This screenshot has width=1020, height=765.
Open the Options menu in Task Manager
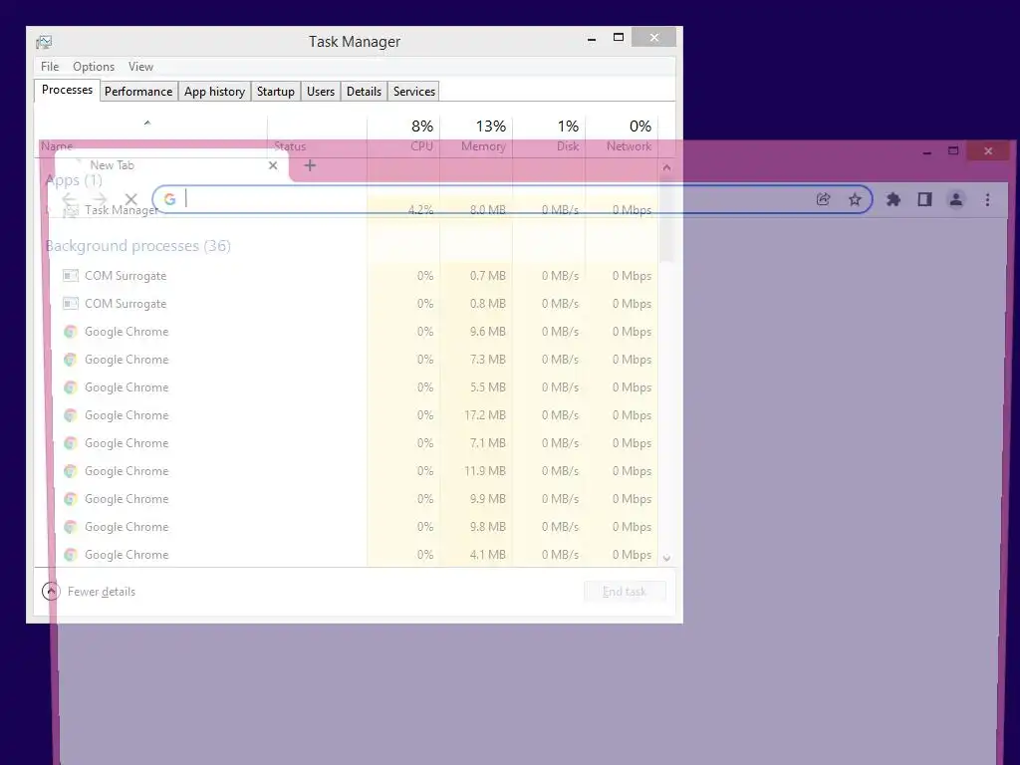coord(94,67)
